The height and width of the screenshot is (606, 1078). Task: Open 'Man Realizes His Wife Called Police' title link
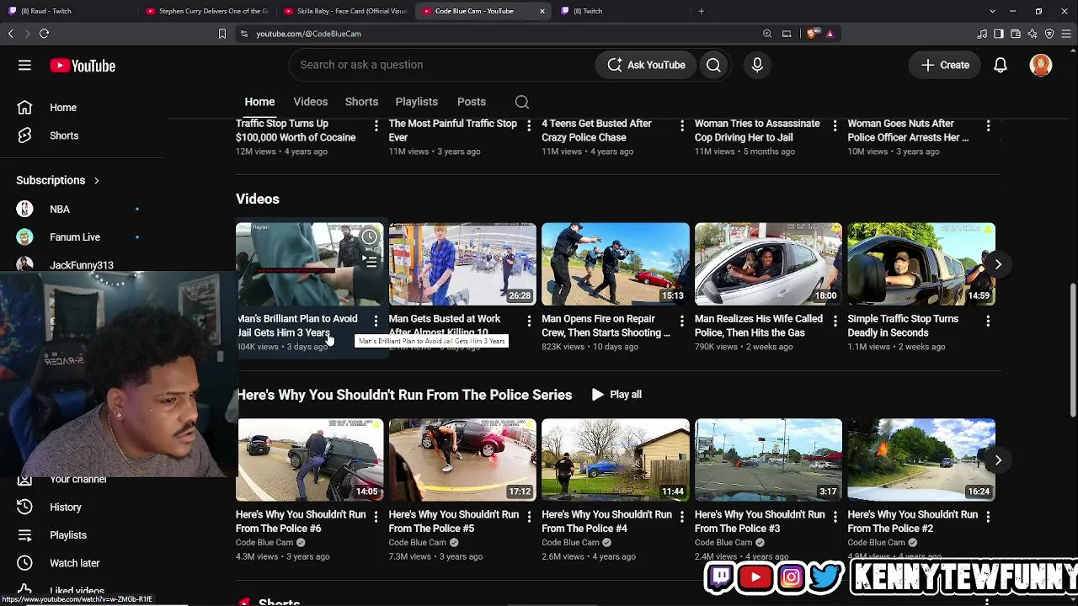click(x=759, y=326)
